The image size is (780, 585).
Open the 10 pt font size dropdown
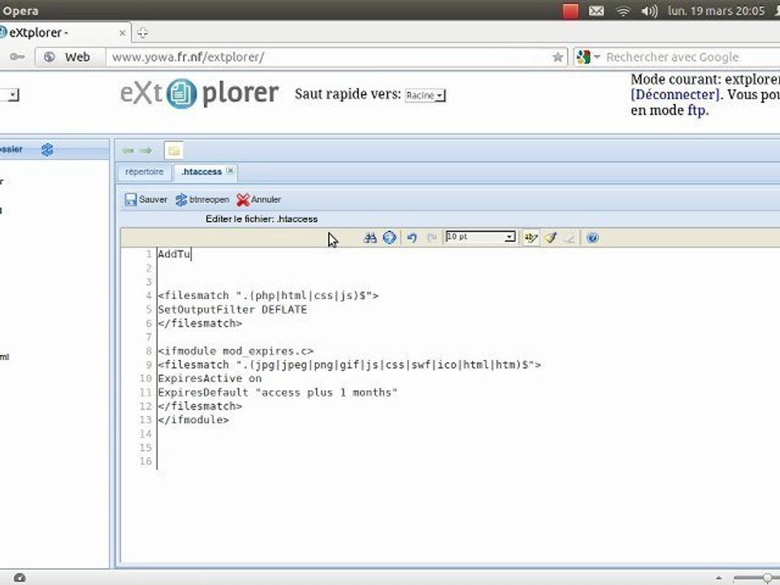pos(480,236)
